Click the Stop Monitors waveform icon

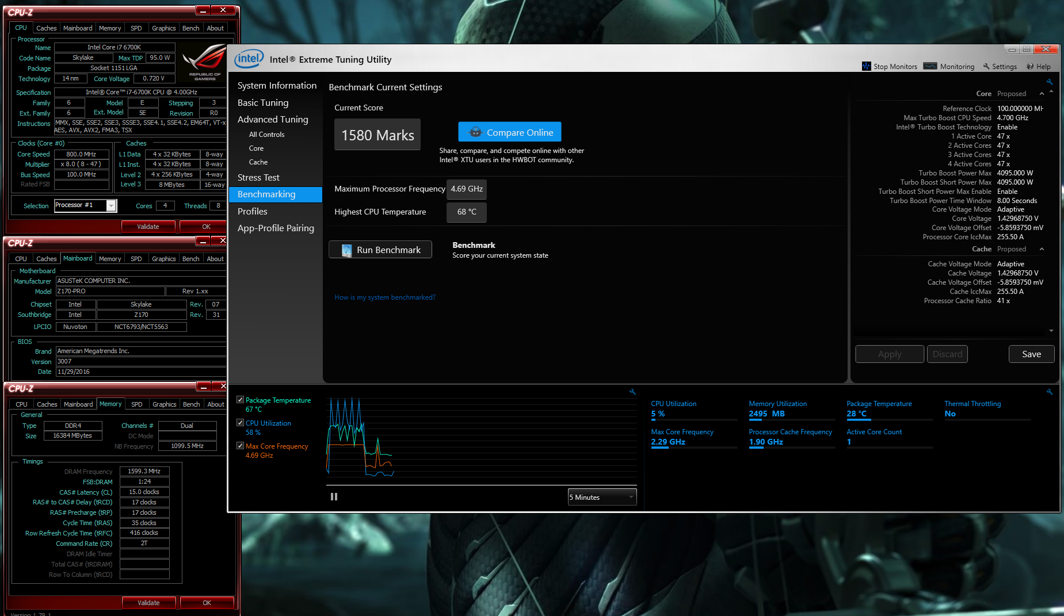(x=866, y=66)
